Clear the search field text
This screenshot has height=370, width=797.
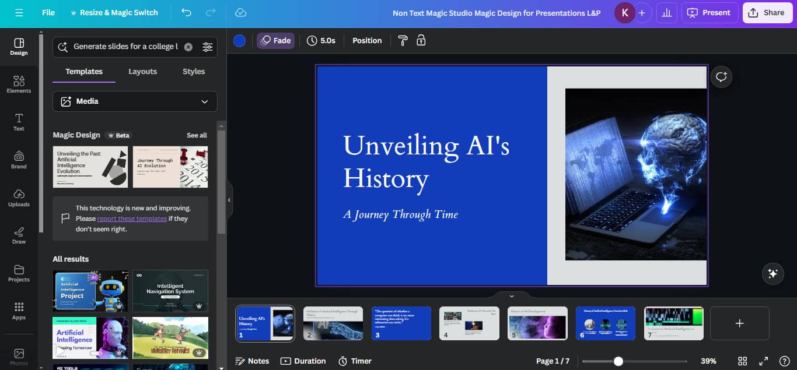click(x=188, y=47)
